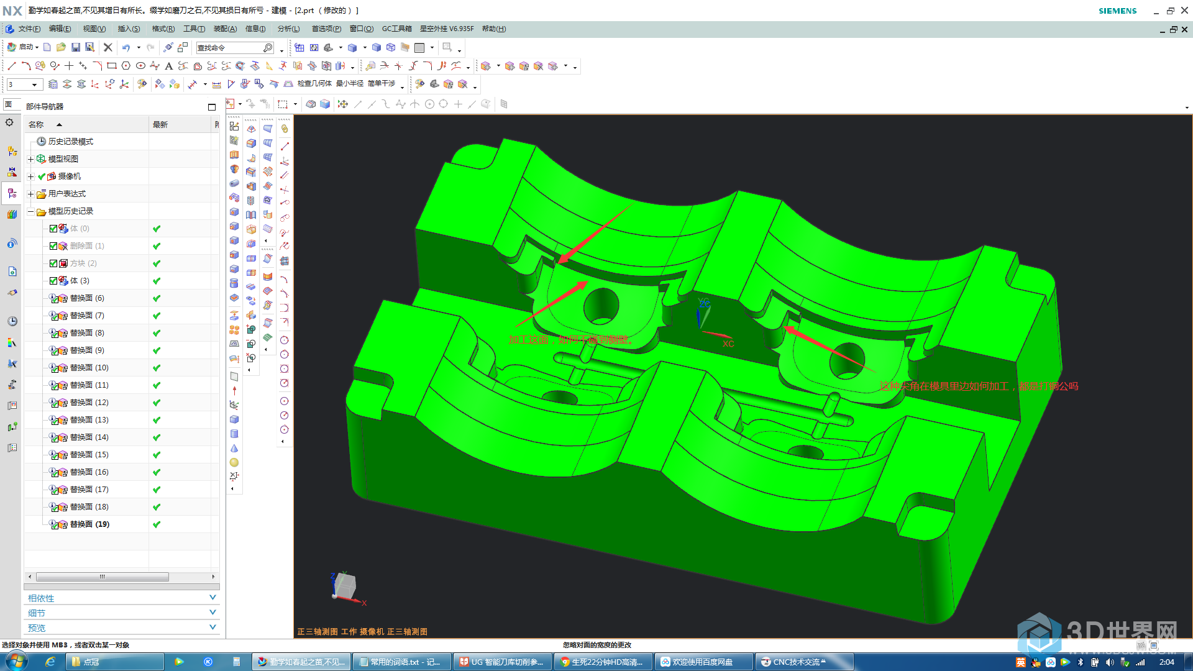Image resolution: width=1193 pixels, height=671 pixels.
Task: Click the navigator settings gear icon
Action: coord(9,122)
